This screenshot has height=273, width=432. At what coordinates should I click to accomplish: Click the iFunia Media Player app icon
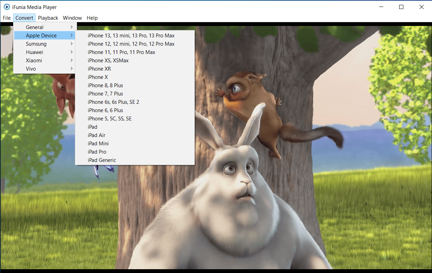pyautogui.click(x=7, y=7)
